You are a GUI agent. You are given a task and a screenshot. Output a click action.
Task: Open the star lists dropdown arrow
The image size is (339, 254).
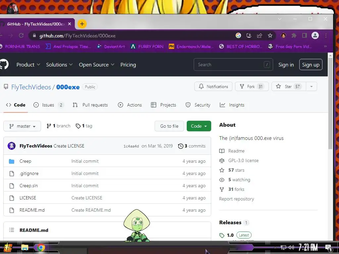(x=311, y=87)
